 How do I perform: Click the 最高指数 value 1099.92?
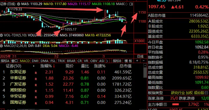click(x=202, y=78)
